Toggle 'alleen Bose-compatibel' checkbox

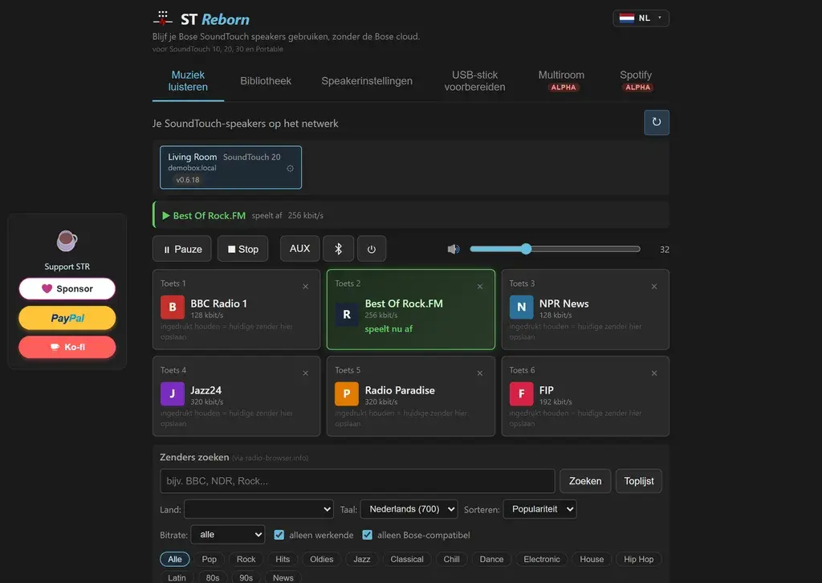coord(367,535)
